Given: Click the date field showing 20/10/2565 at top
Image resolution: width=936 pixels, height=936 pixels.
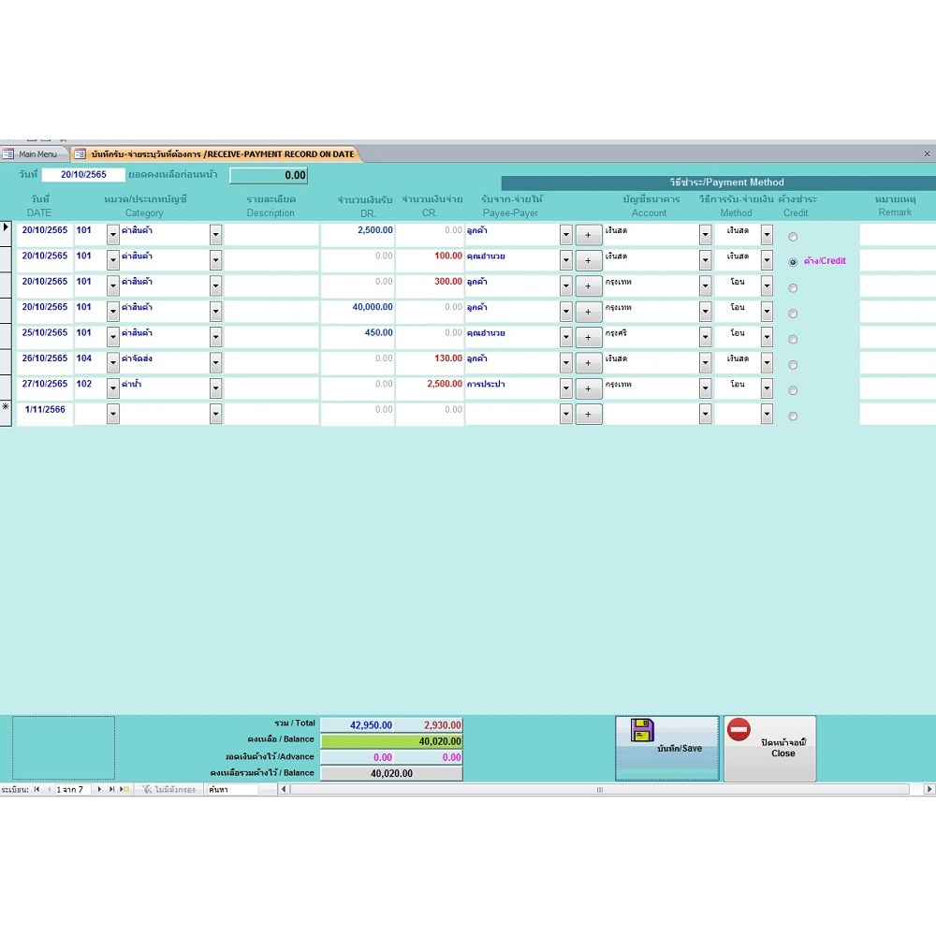Looking at the screenshot, I should point(83,174).
